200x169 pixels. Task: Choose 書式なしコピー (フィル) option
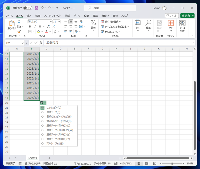coord(59,121)
